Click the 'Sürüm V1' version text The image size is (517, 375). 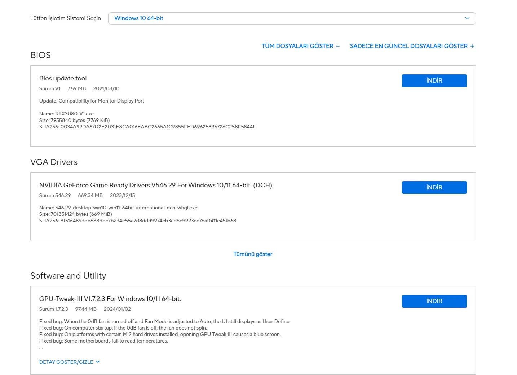50,88
